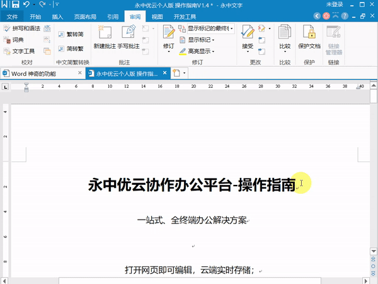Image resolution: width=378 pixels, height=284 pixels.
Task: Click the Save icon in title bar
Action: (x=15, y=4)
